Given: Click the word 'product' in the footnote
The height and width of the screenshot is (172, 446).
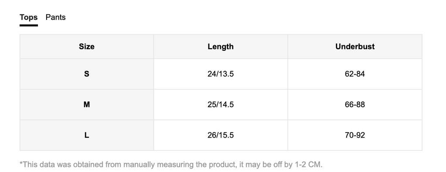Looking at the screenshot, I should tap(223, 165).
